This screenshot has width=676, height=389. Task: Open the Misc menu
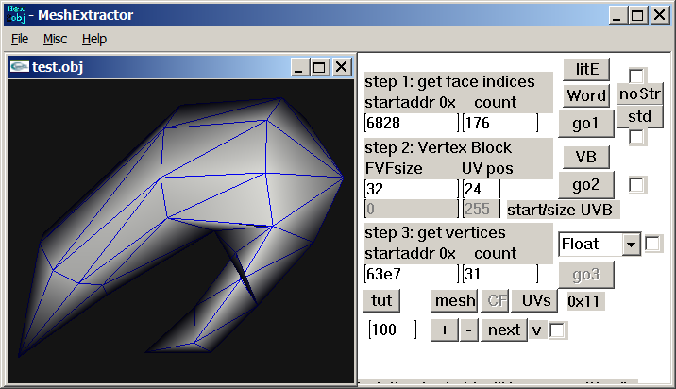pos(55,40)
